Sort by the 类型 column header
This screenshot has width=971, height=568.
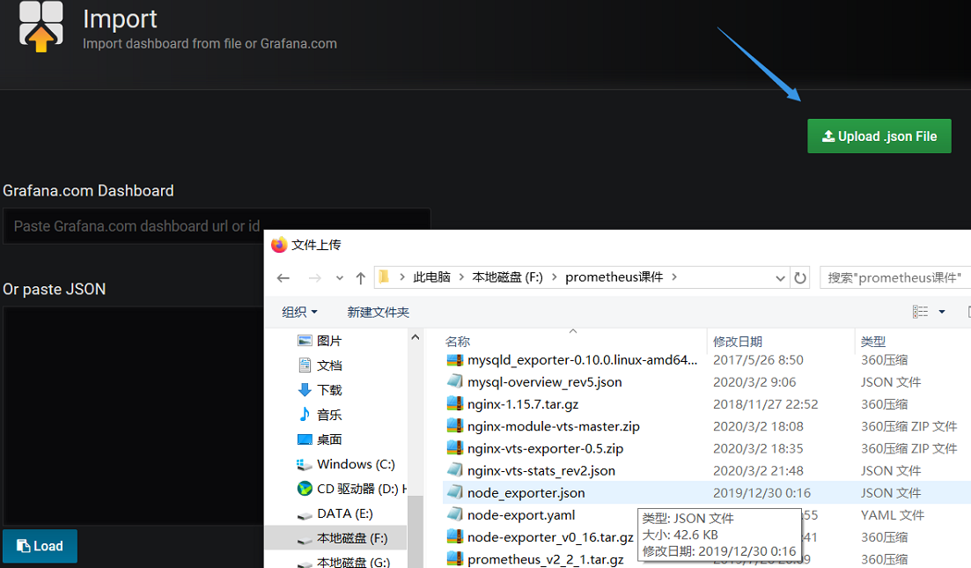point(873,342)
